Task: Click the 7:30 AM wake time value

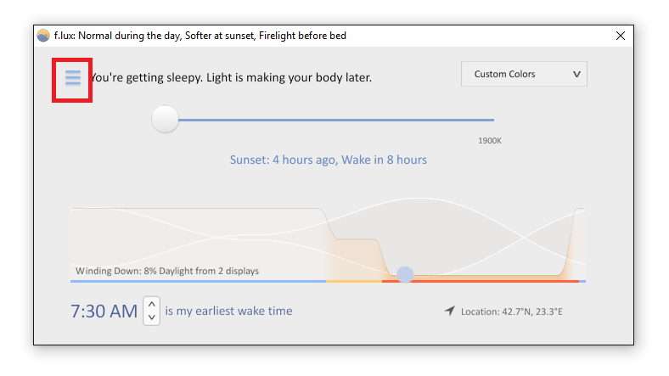Action: pyautogui.click(x=104, y=311)
